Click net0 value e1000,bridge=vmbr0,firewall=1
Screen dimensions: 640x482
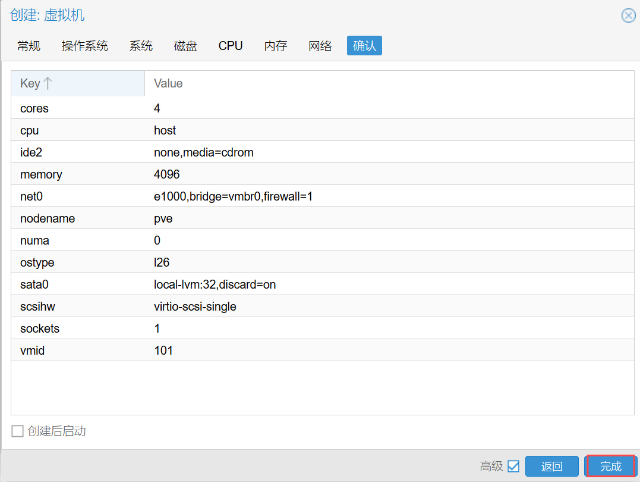[x=233, y=196]
